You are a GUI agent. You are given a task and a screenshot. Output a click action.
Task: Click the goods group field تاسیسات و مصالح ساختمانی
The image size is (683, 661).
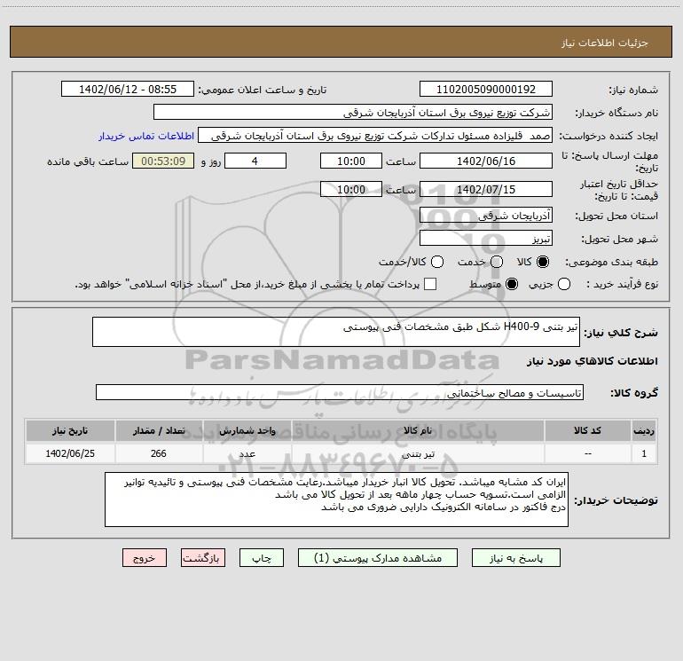click(340, 392)
